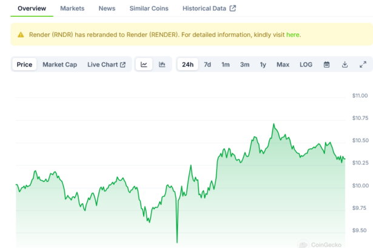Viewport: 373px width, 248px height.
Task: Toggle the LOG scale option
Action: pos(306,65)
